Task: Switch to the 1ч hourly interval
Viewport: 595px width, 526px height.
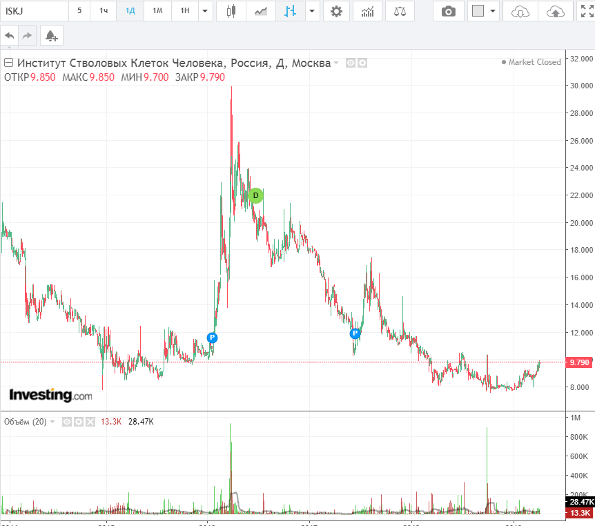Action: click(x=104, y=11)
